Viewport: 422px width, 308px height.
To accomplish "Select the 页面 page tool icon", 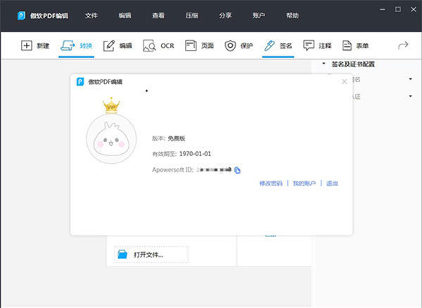I will click(x=191, y=46).
